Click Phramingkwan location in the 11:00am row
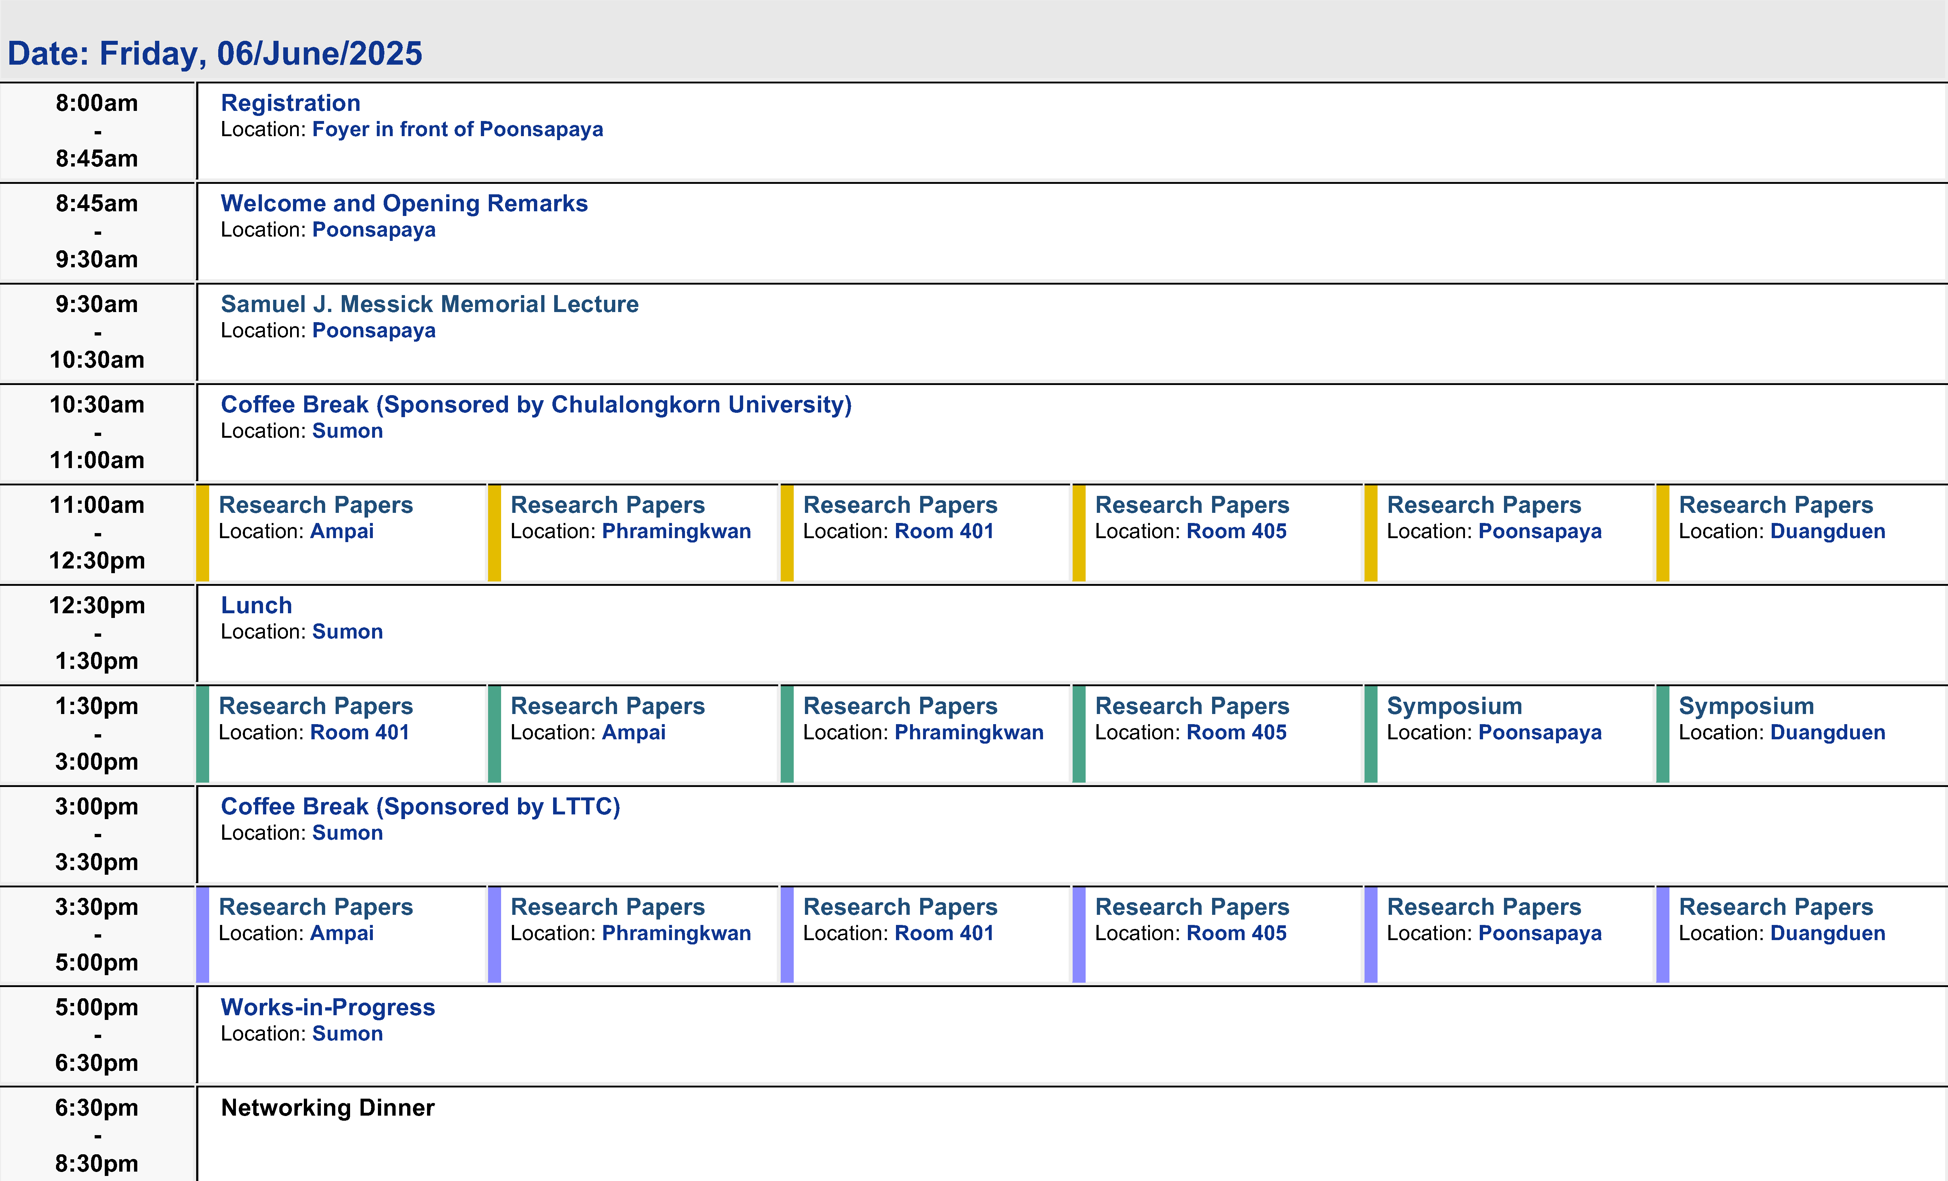Image resolution: width=1948 pixels, height=1181 pixels. click(x=677, y=531)
